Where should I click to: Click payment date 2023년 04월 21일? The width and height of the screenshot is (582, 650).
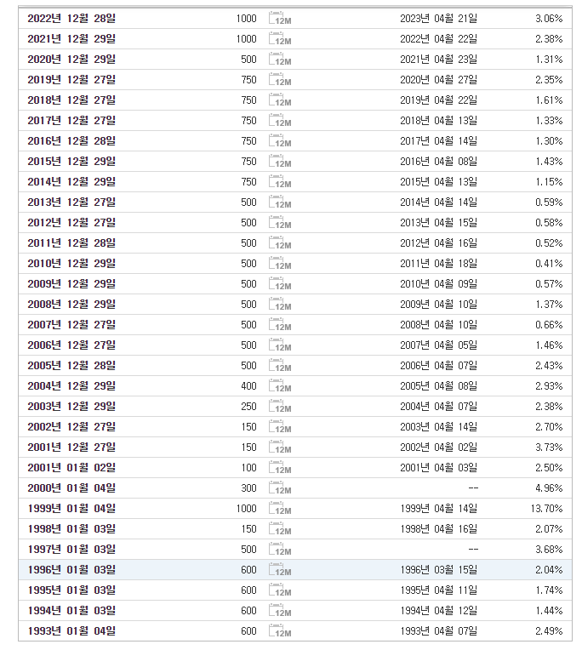438,19
